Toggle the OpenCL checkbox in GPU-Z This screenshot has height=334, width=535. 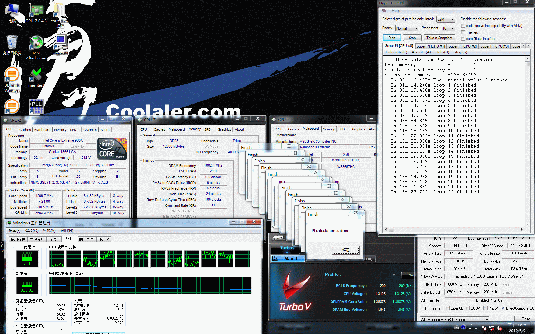tap(447, 308)
